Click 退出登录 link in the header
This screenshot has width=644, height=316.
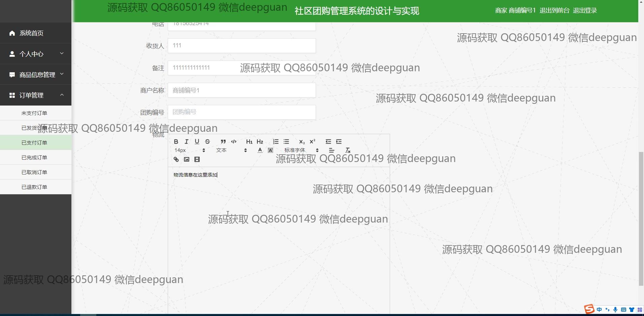[x=585, y=10]
